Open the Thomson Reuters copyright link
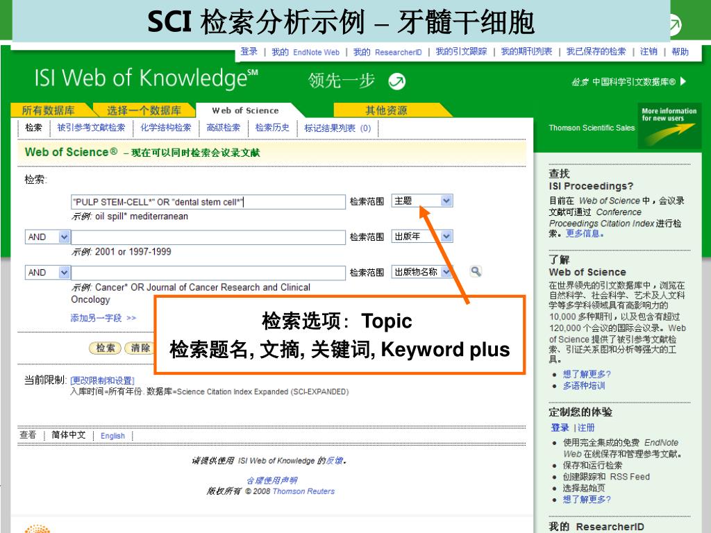The height and width of the screenshot is (533, 711). click(x=303, y=491)
